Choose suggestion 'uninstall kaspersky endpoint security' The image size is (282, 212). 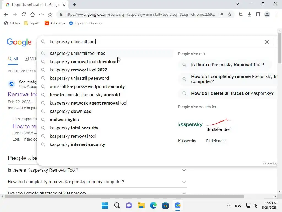tap(105, 86)
